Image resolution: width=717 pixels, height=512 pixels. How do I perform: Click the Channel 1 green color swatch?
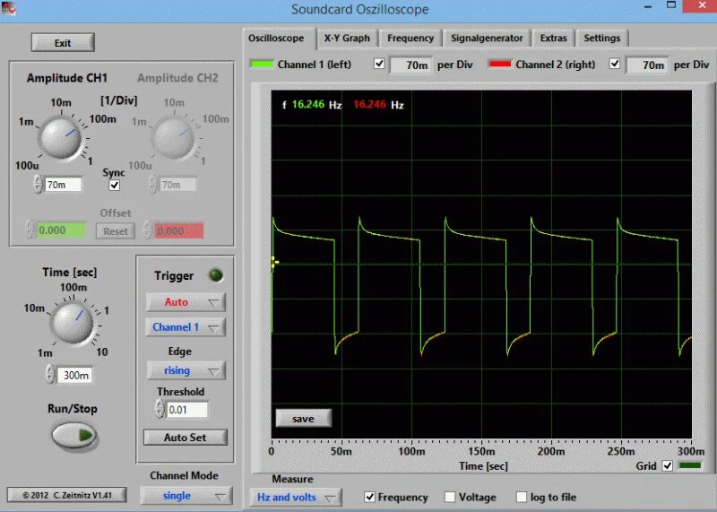[262, 64]
